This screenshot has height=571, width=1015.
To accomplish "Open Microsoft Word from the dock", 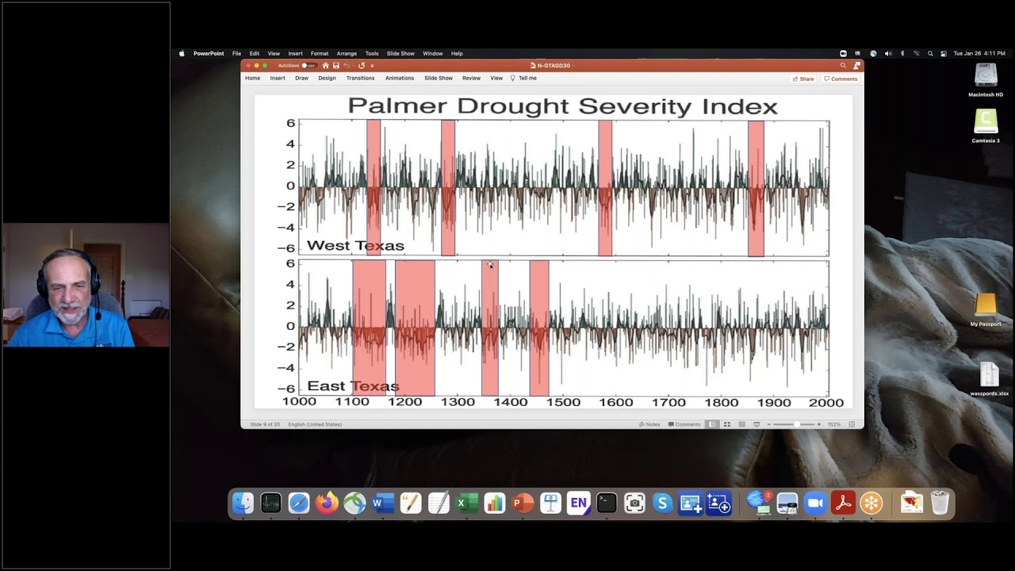I will click(x=383, y=503).
